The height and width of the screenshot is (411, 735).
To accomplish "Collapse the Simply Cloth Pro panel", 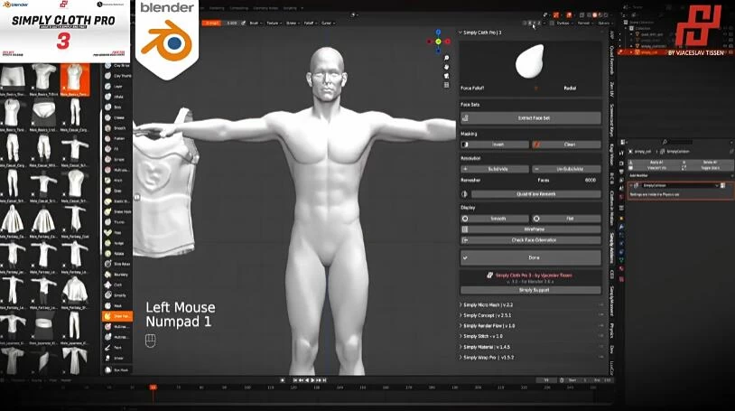I will pos(489,33).
